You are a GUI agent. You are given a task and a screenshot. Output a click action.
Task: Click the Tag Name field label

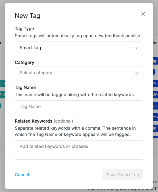point(25,87)
